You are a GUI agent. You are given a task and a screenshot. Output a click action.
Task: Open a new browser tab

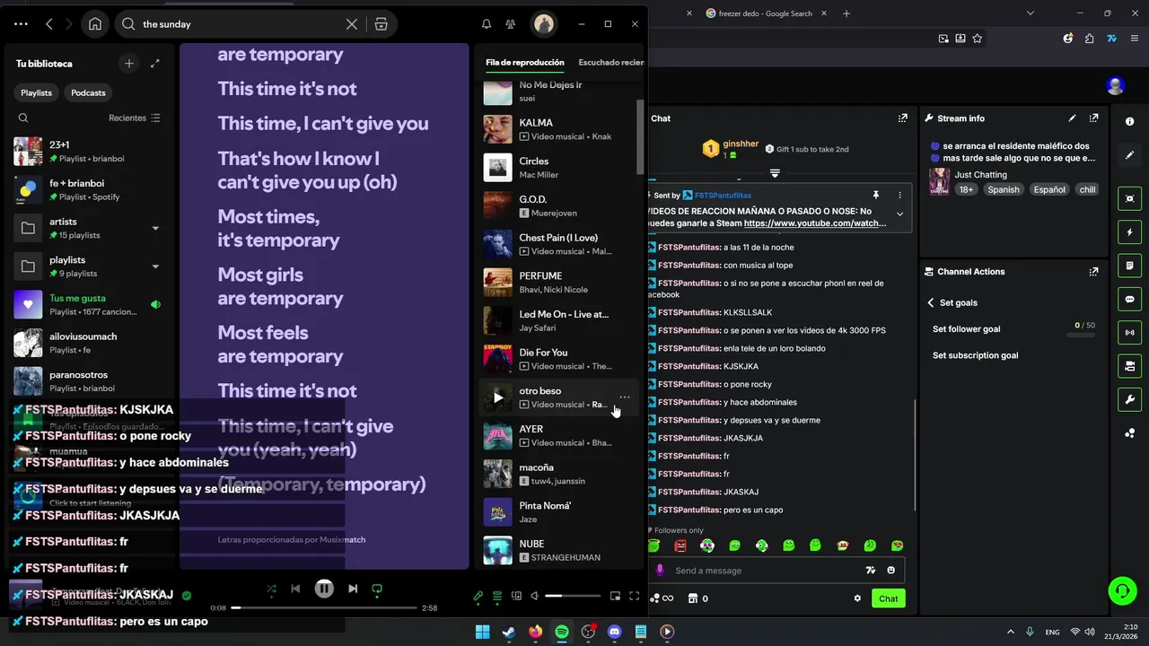pyautogui.click(x=846, y=13)
